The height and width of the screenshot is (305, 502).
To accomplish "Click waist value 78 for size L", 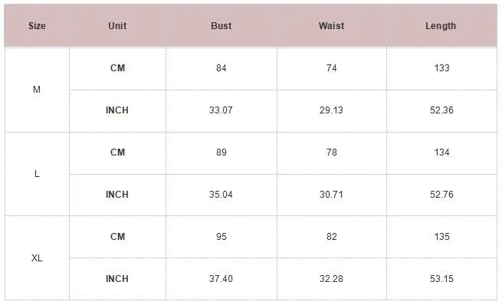I will point(332,152).
